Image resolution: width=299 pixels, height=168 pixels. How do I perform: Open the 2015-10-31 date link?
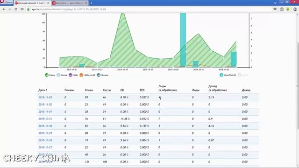point(45,119)
